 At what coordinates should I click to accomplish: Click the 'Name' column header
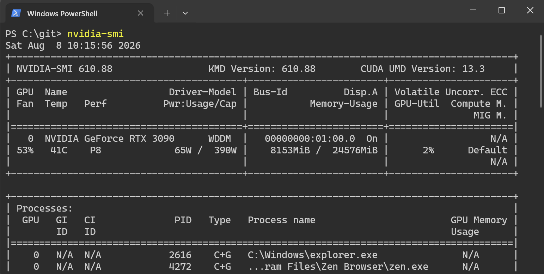(56, 92)
